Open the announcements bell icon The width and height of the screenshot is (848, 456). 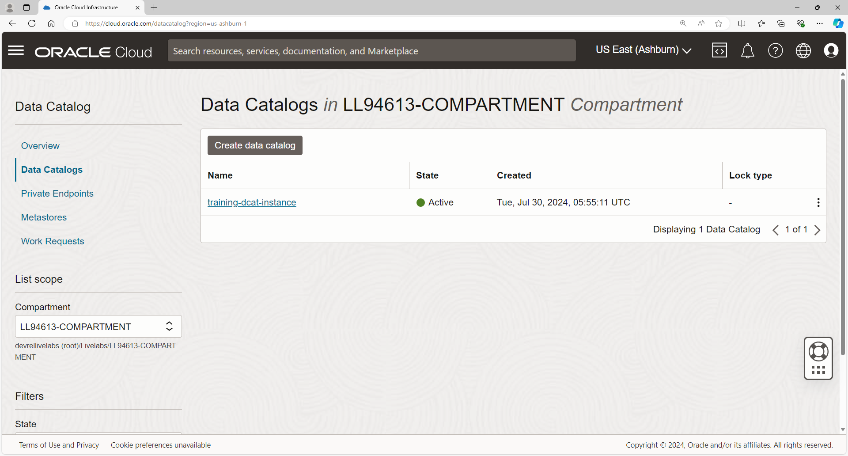tap(747, 51)
